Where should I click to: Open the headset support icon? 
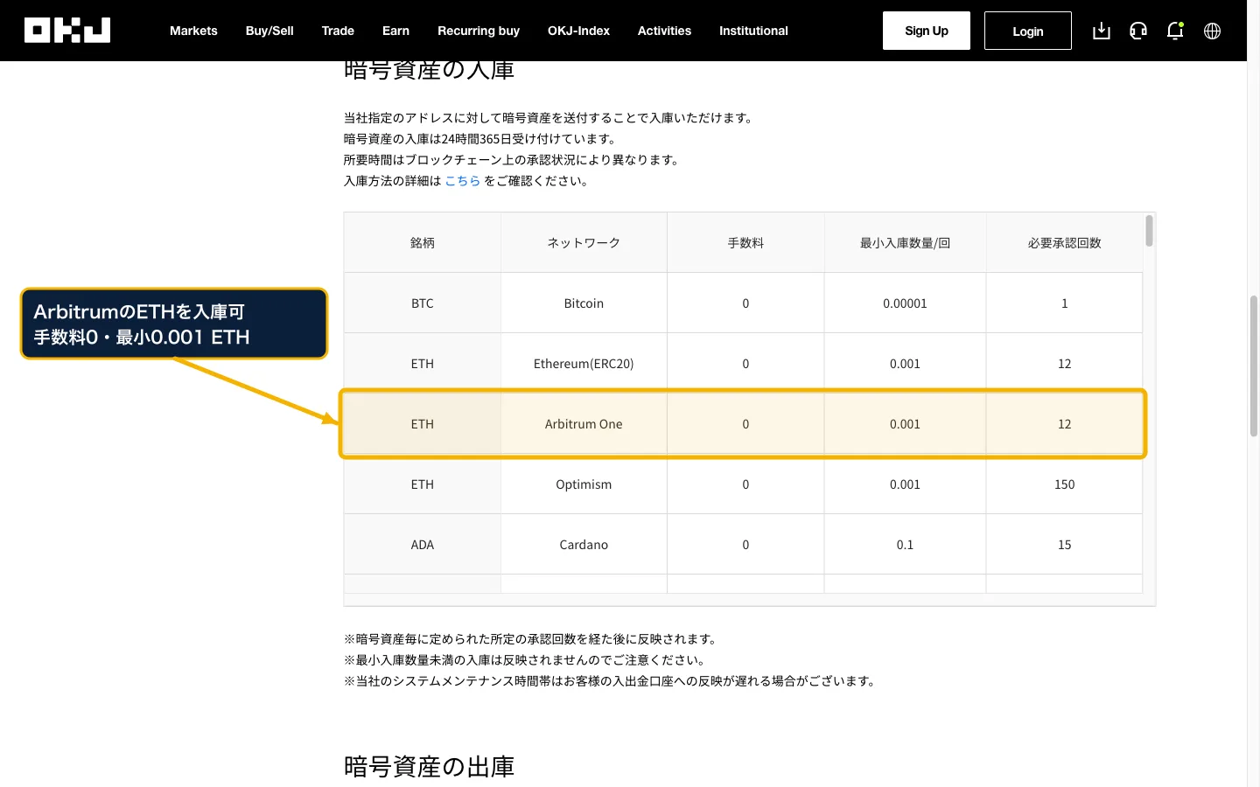click(x=1138, y=31)
